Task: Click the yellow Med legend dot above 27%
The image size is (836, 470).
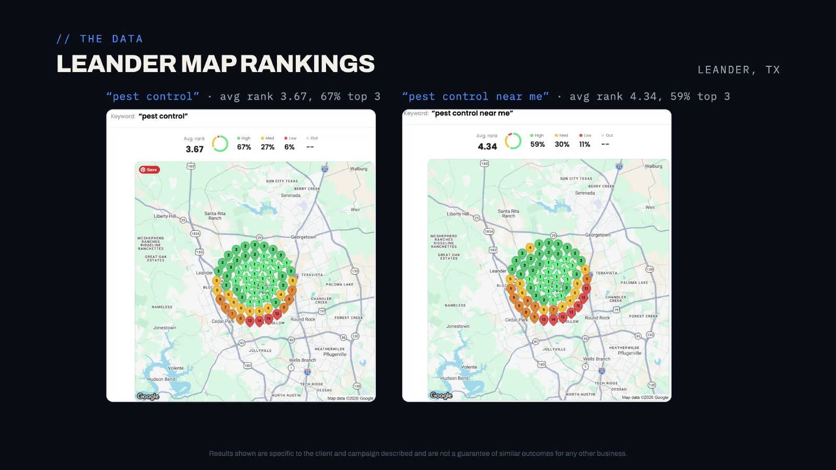Action: pos(262,138)
